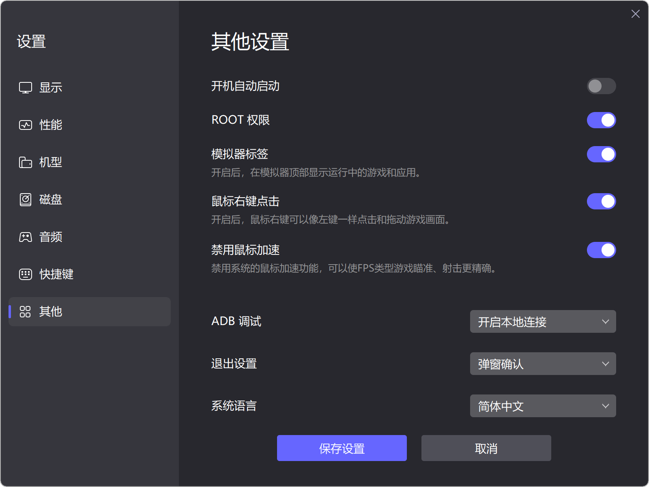649x487 pixels.
Task: Click the 其他 grid icon in sidebar
Action: pos(26,312)
